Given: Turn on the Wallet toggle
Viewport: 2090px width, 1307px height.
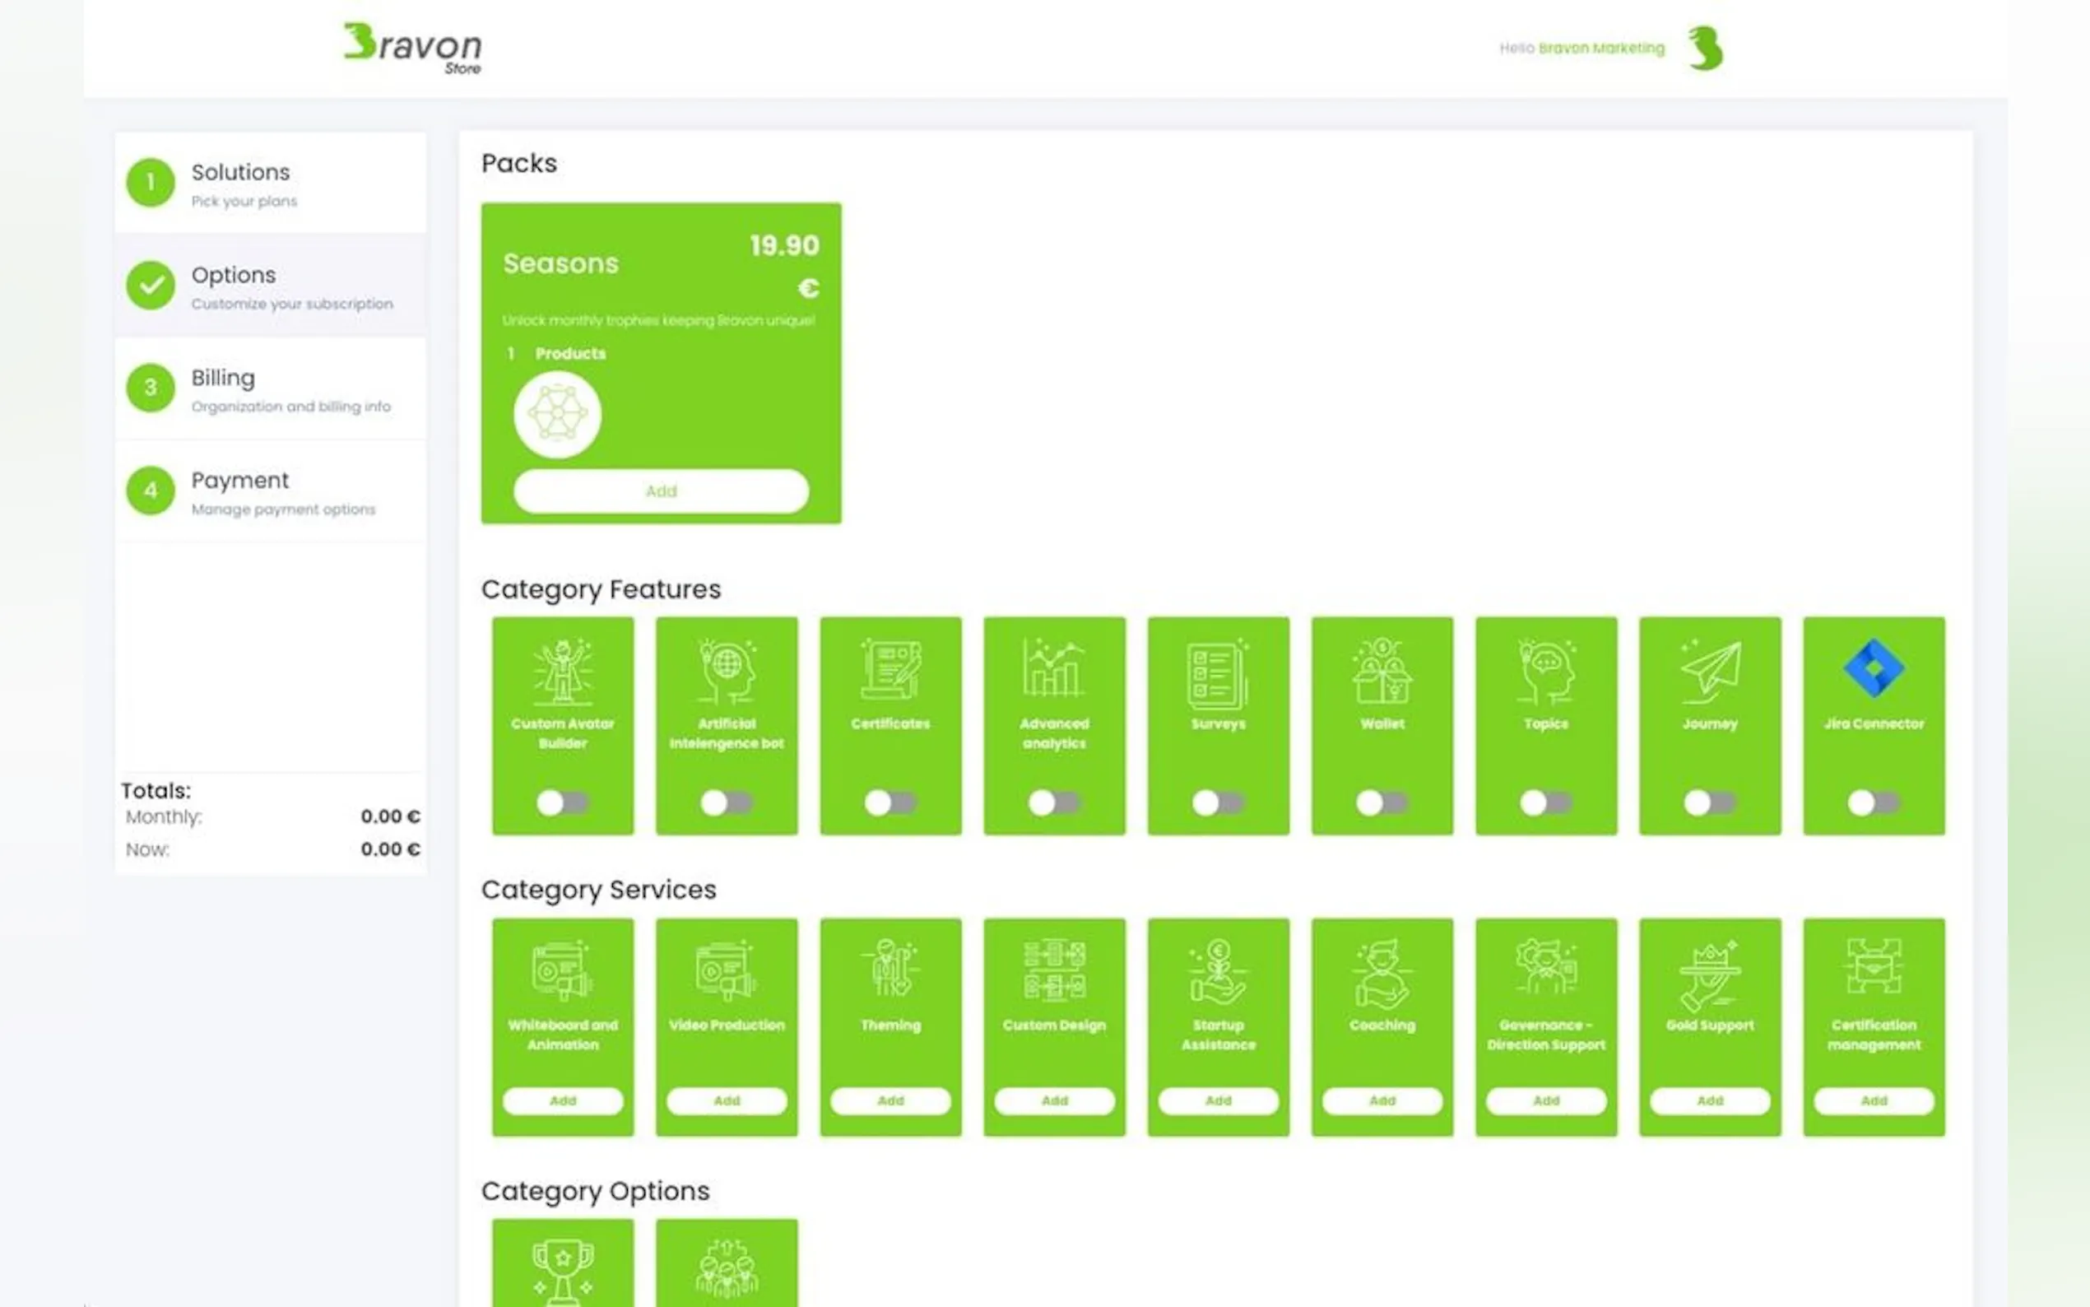Looking at the screenshot, I should coord(1382,803).
